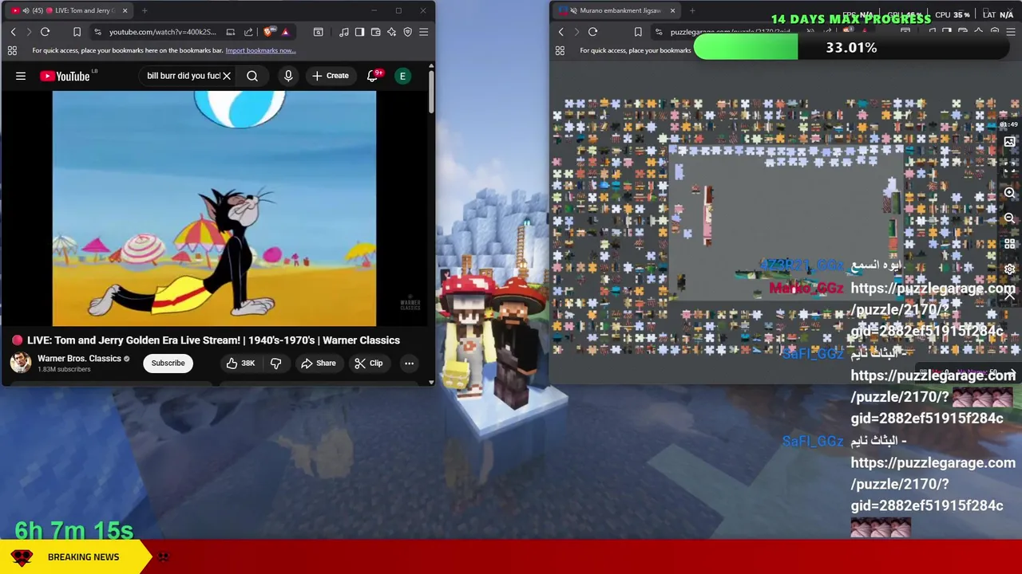Create a Clip of the video
1022x574 pixels.
coord(368,363)
